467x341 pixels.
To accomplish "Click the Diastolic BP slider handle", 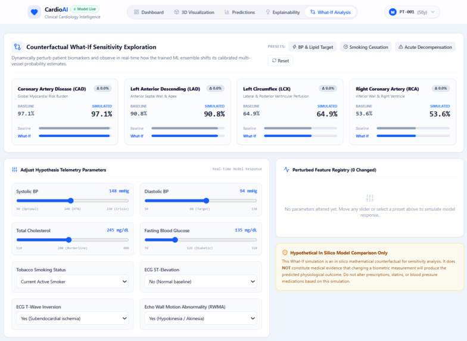I will click(206, 201).
